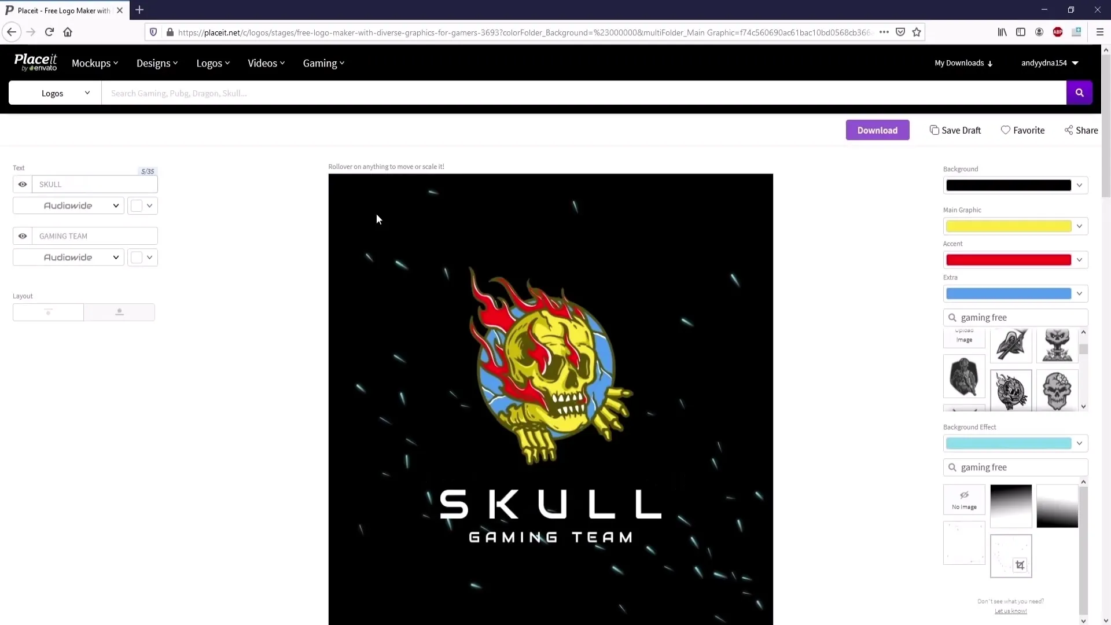Select dragon skull graphic thumbnail
The image size is (1111, 625).
click(1010, 389)
